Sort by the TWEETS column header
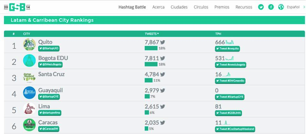Screen dimensions: 306x134 coord(152,34)
